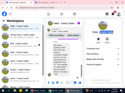Image resolution: width=125 pixels, height=93 pixels.
Task: Go to Home feed icon
Action: 48,14
